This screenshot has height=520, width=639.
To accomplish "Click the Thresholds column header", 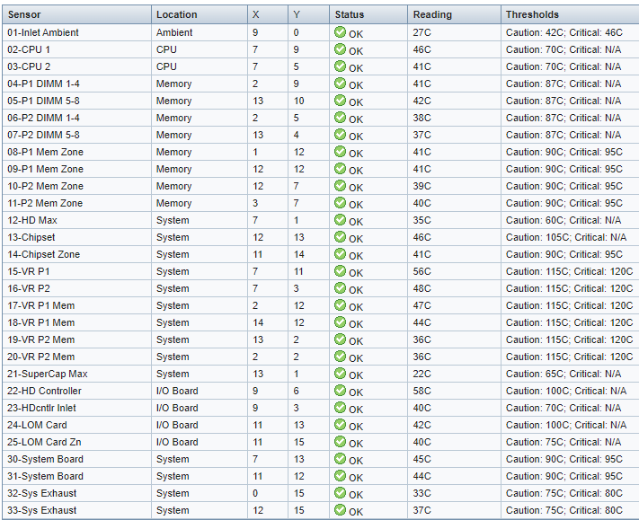I will point(532,14).
